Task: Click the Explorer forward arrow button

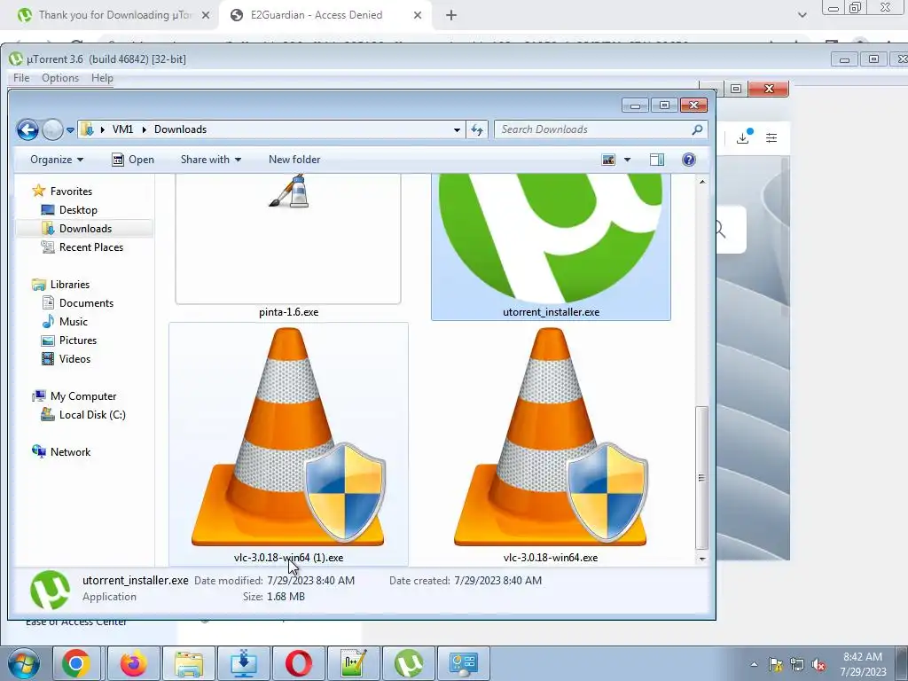Action: coord(52,129)
